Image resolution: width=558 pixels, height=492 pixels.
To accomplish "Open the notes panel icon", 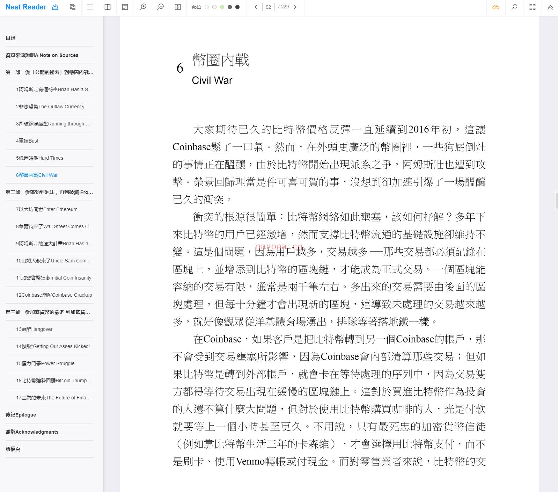I will pyautogui.click(x=125, y=7).
